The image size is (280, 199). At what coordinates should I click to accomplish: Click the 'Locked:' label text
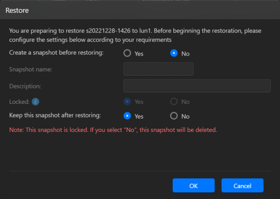point(19,102)
